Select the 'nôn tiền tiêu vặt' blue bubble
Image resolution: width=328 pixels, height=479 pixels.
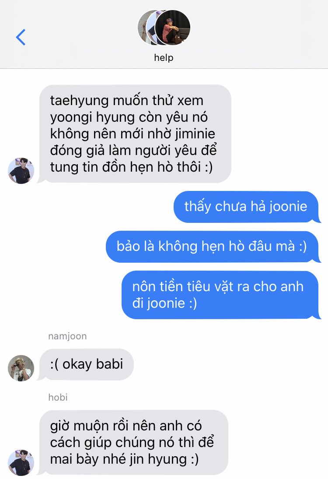point(220,295)
